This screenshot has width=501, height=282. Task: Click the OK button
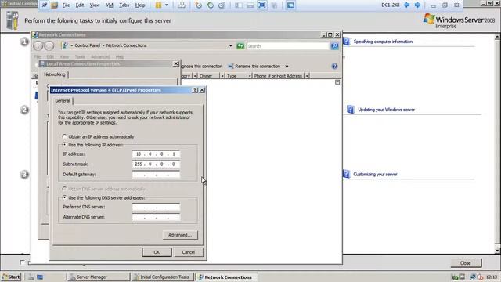click(x=157, y=252)
